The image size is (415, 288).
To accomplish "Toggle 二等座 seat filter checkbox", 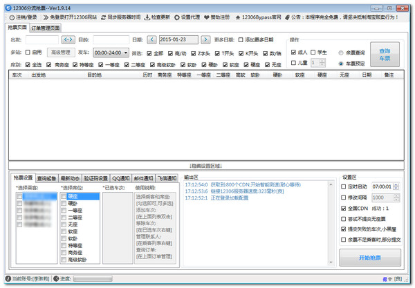I will tap(127, 65).
